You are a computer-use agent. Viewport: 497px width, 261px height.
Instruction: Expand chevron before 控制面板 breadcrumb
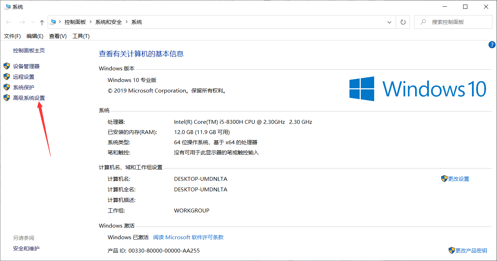click(60, 22)
